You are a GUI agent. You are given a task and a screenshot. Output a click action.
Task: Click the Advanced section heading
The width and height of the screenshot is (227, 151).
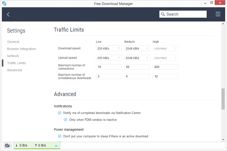65,94
